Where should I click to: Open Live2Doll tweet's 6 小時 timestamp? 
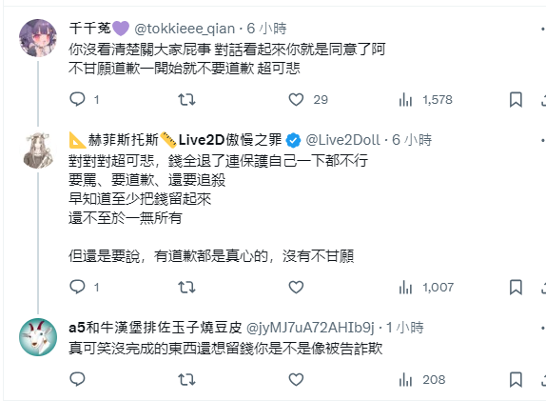[412, 140]
